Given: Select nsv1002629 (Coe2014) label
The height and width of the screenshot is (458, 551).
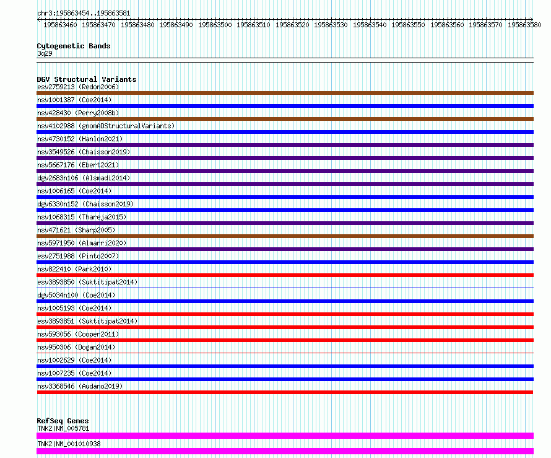Looking at the screenshot, I should coord(74,360).
